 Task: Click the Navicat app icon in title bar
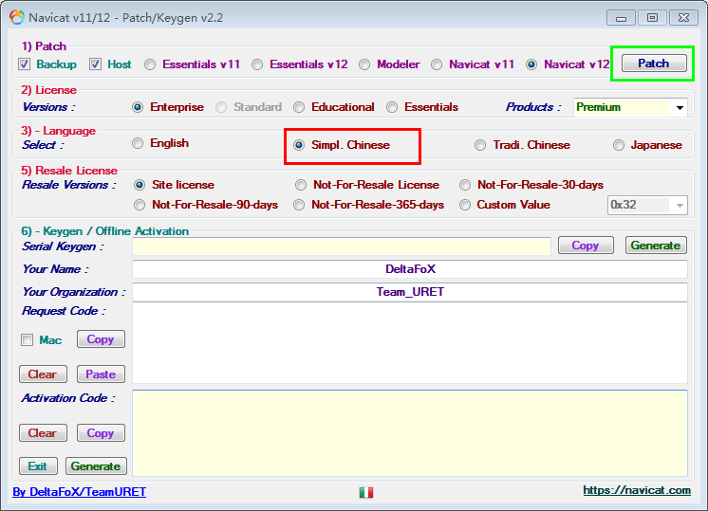(x=17, y=18)
